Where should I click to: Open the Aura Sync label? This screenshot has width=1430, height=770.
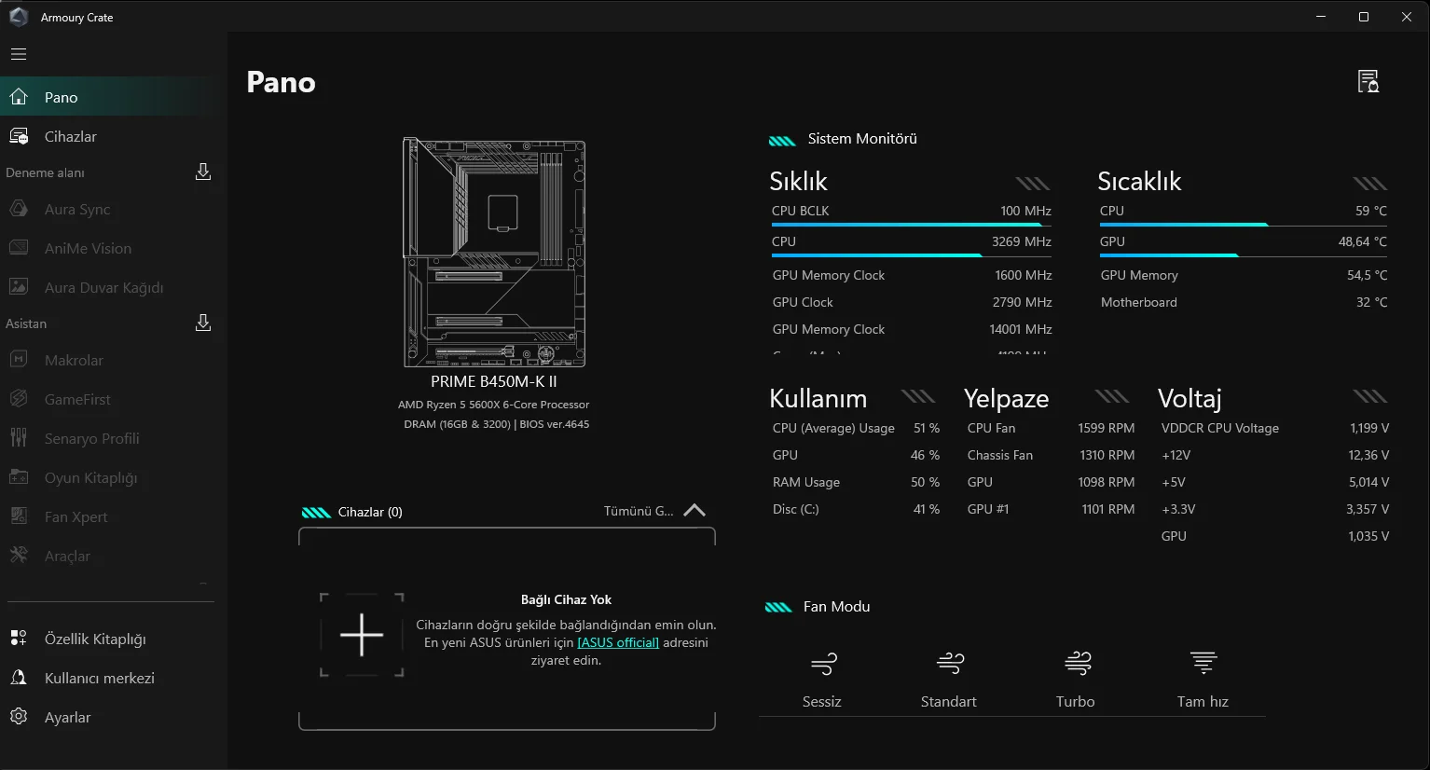(x=77, y=210)
